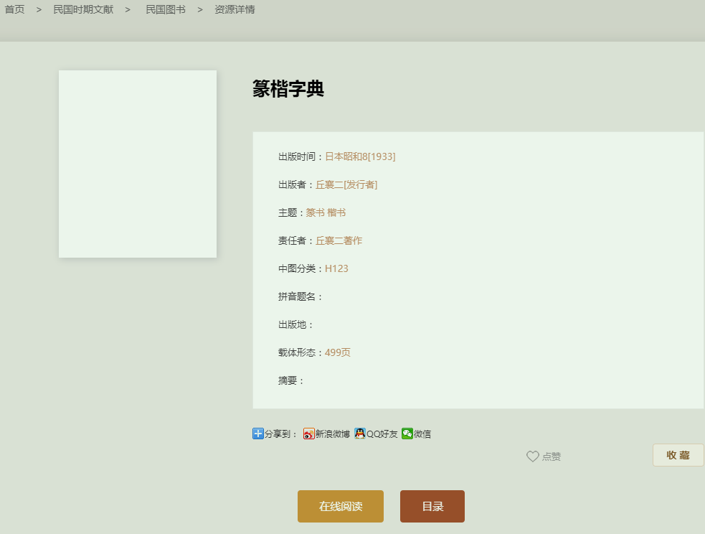
Task: View contents via 目录 button
Action: pos(432,506)
